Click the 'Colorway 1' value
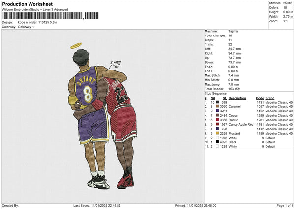The image size is (295, 209). pos(26,27)
